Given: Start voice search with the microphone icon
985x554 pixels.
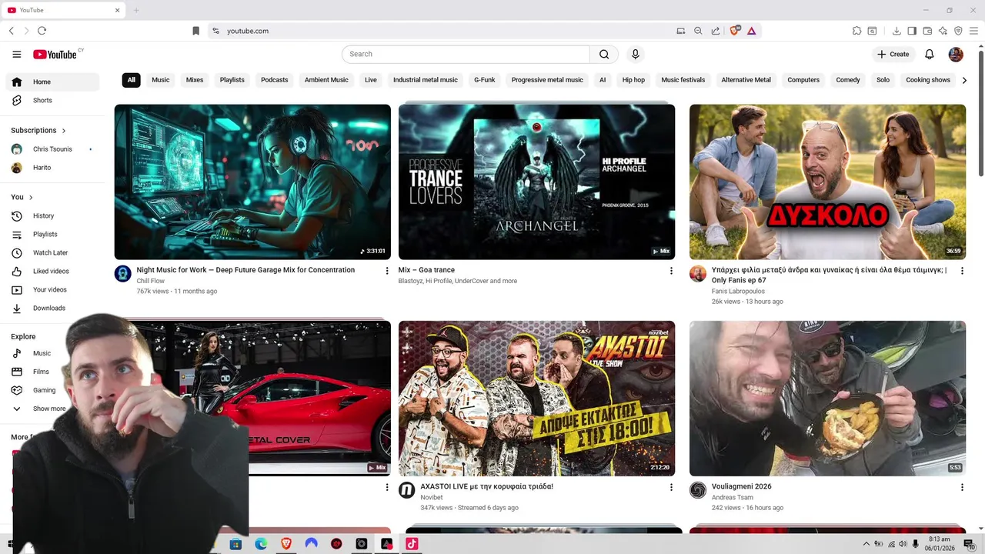Looking at the screenshot, I should tap(635, 54).
